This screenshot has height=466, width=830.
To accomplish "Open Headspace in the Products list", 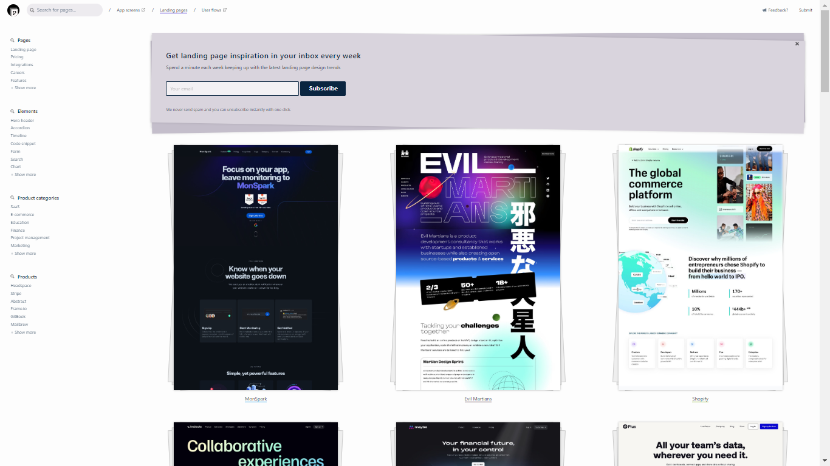I will click(x=21, y=286).
